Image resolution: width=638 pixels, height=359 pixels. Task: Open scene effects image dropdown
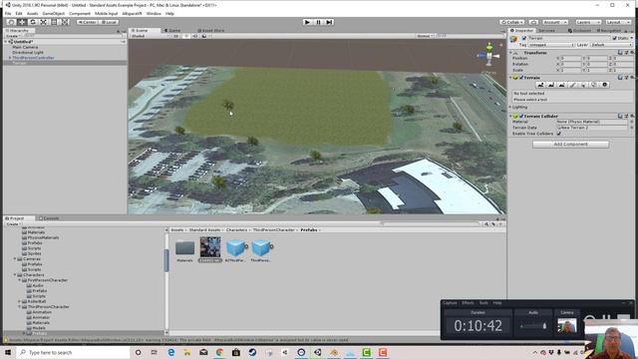pyautogui.click(x=205, y=36)
